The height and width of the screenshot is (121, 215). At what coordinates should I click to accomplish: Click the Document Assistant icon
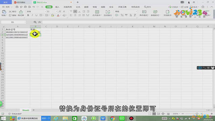click(x=167, y=12)
